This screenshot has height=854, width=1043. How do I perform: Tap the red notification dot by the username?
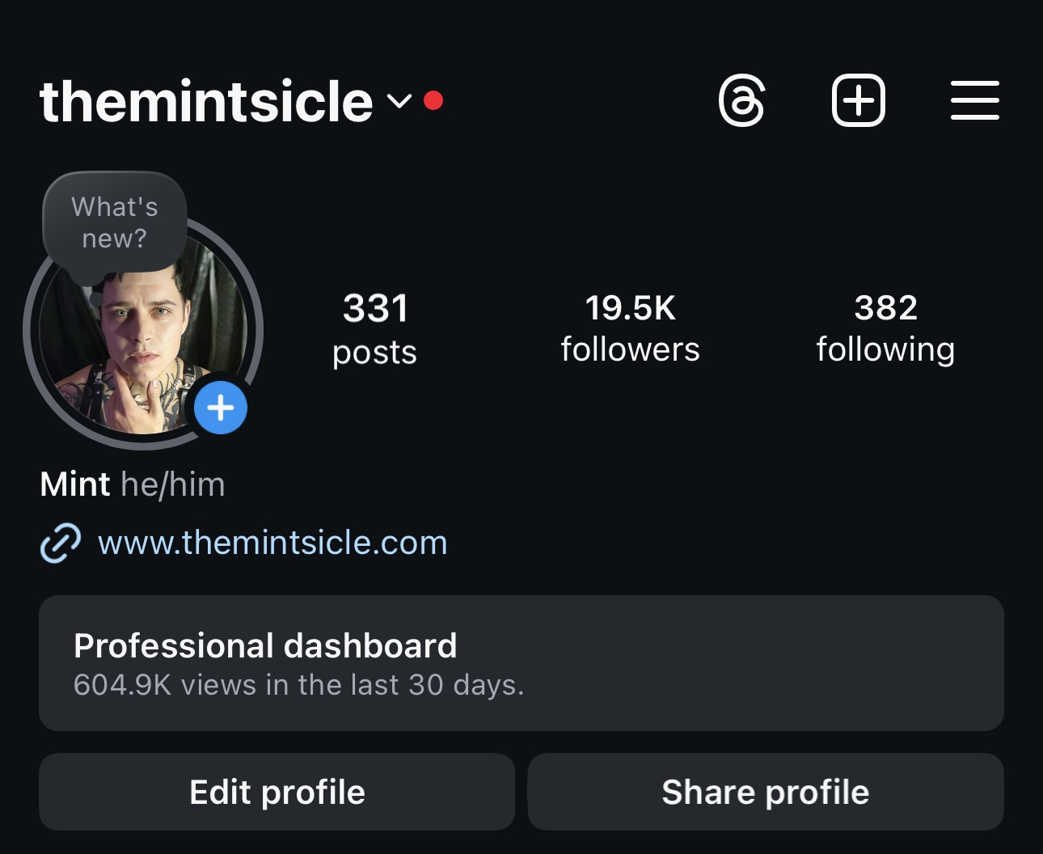tap(433, 100)
